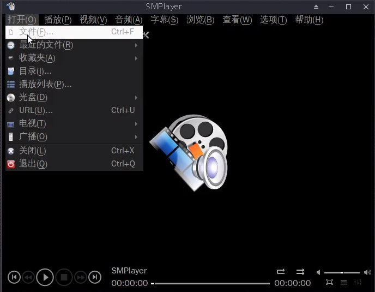Click the elapsed time 00:00:00 left of seek bar

click(129, 283)
